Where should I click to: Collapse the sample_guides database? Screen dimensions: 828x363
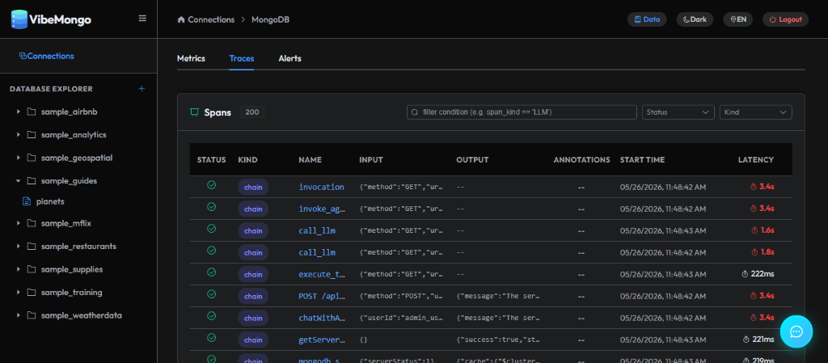tap(19, 180)
